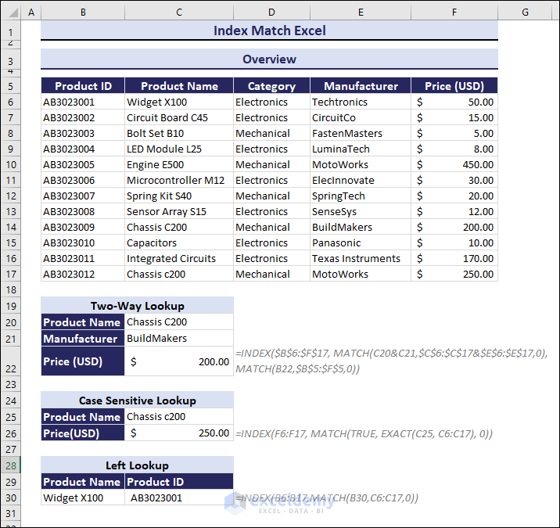Click the 'Product ID' label in row 29

(179, 482)
